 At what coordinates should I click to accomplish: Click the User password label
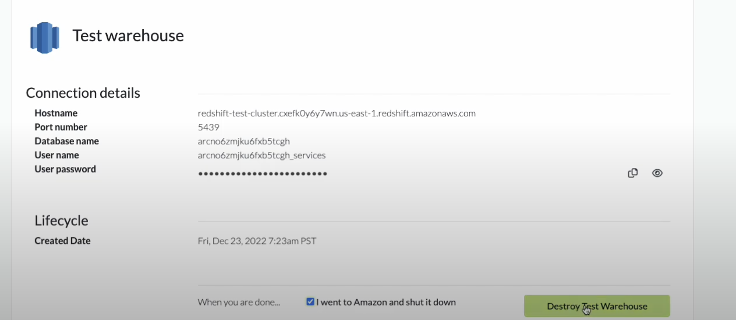click(x=65, y=169)
